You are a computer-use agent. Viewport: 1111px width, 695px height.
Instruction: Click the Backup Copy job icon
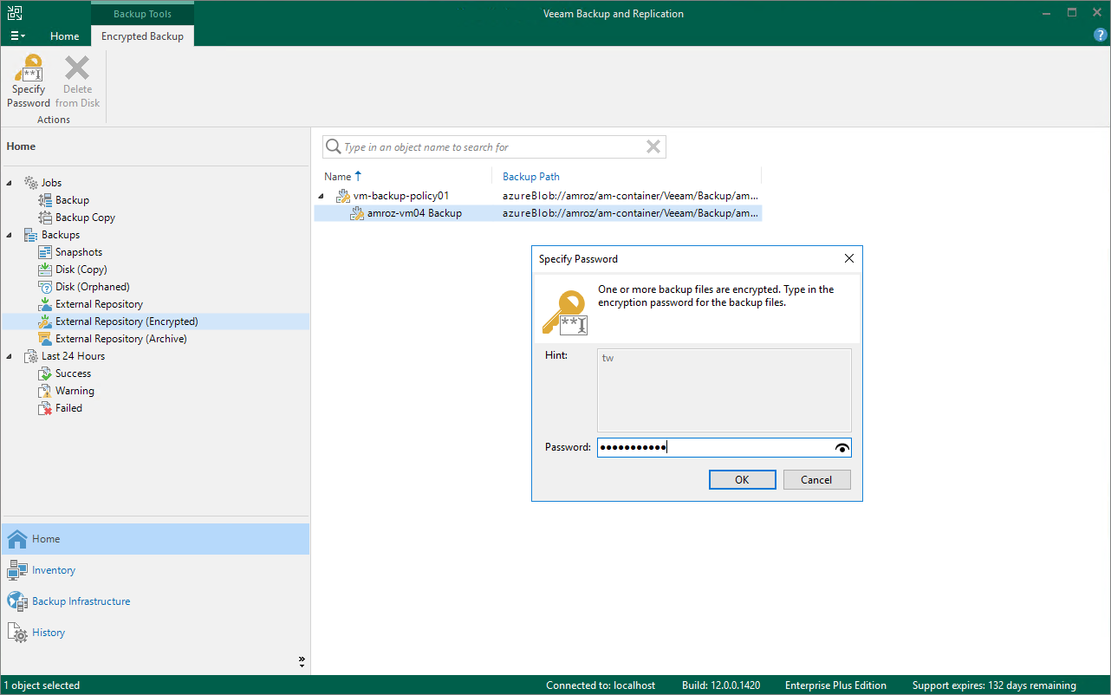click(x=45, y=218)
